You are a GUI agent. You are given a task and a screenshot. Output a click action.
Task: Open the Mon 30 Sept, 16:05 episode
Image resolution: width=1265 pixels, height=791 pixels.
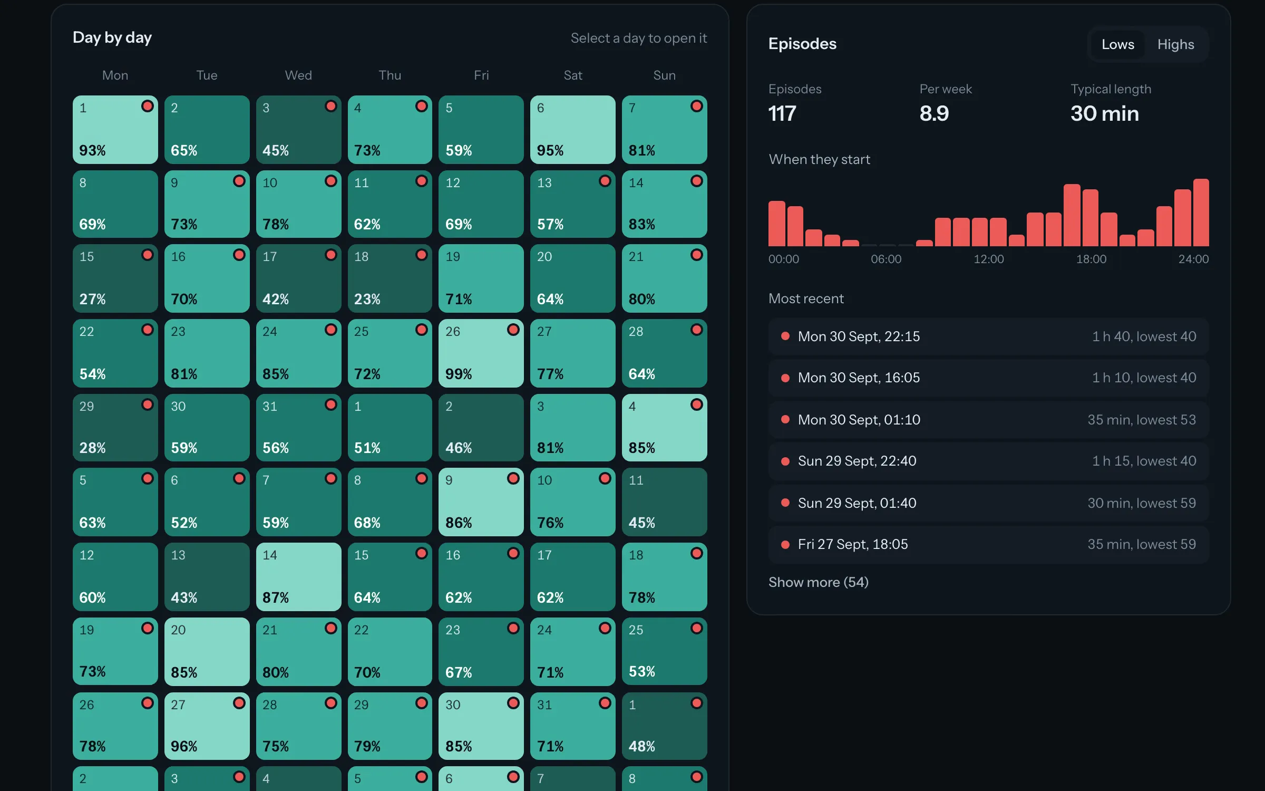(988, 378)
